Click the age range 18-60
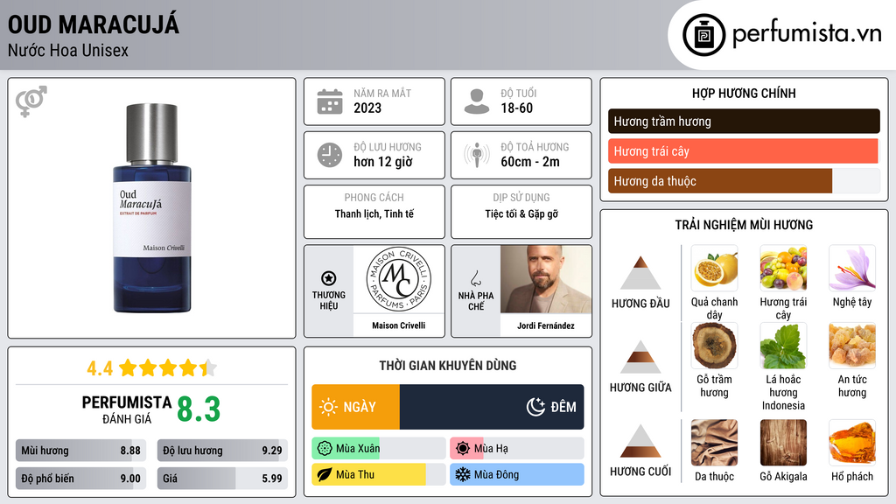The image size is (896, 504). (516, 108)
